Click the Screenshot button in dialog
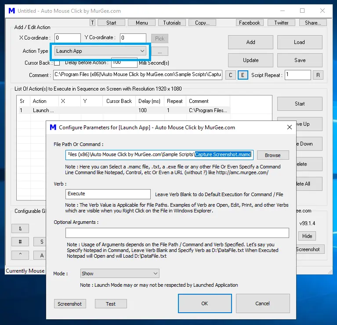This screenshot has width=337, height=325. (70, 304)
